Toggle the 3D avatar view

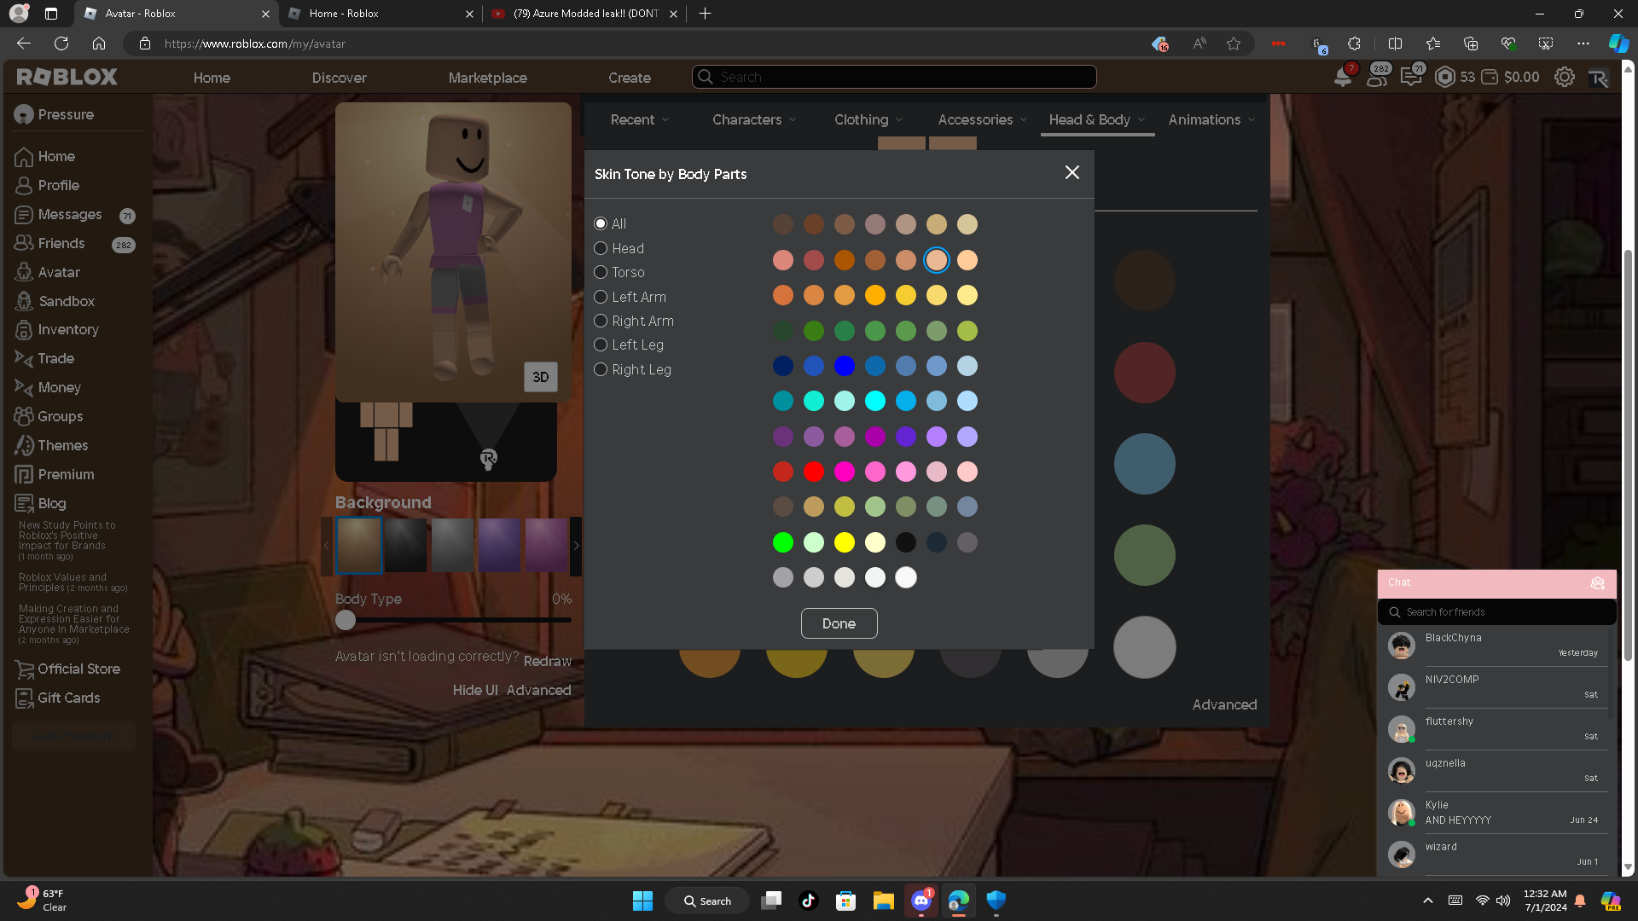pos(541,377)
